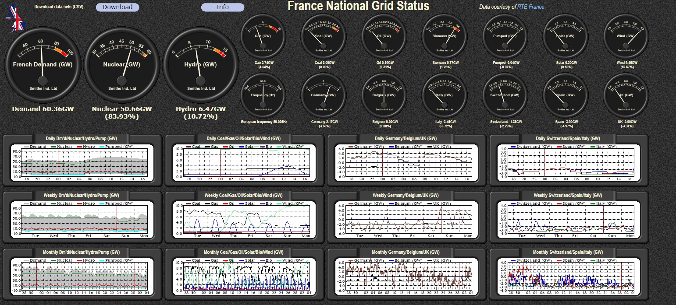
Task: Click the Frequency (Hz) meter
Action: pyautogui.click(x=263, y=95)
